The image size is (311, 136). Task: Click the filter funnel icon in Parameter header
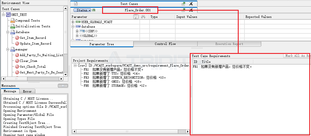pyautogui.click(x=136, y=17)
